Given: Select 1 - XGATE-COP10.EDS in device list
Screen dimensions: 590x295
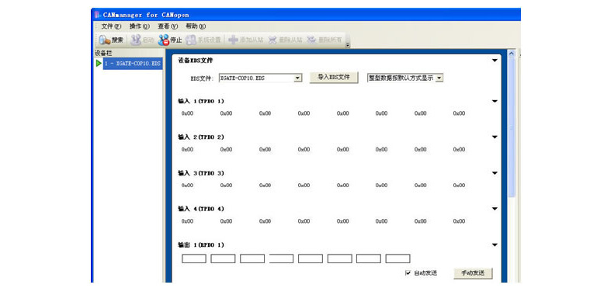Looking at the screenshot, I should pyautogui.click(x=133, y=64).
